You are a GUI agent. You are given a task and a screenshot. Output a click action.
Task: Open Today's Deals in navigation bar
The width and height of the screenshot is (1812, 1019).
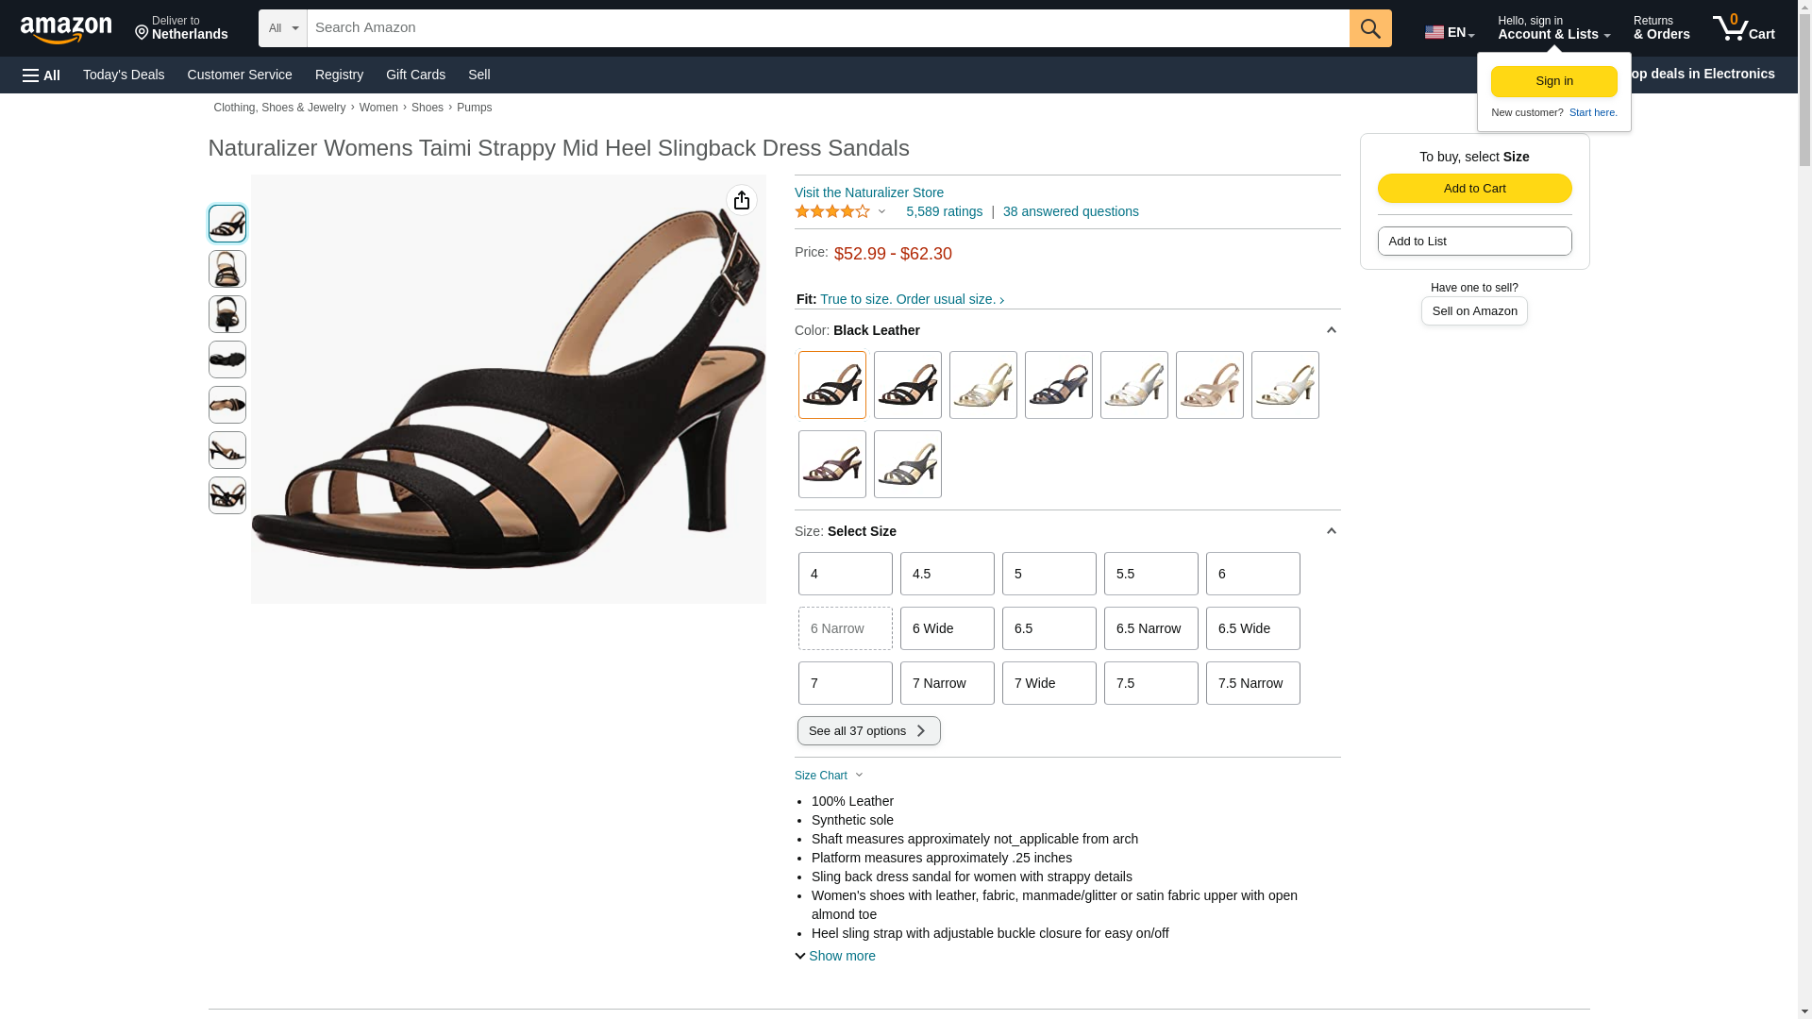pos(124,75)
